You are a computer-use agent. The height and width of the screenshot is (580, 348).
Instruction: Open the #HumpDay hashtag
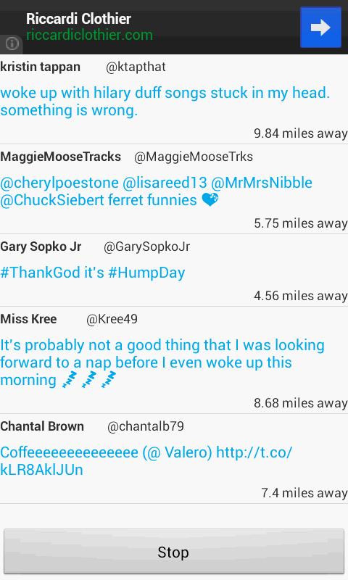146,273
